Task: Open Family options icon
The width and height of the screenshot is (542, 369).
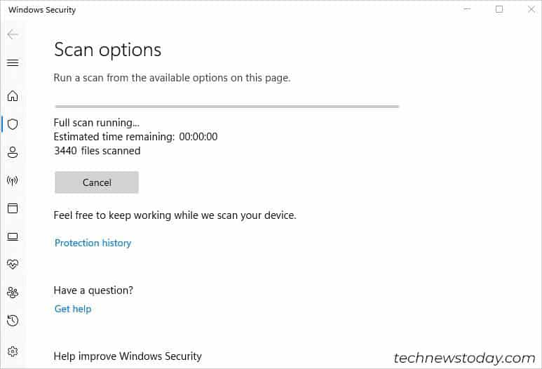Action: [x=13, y=293]
